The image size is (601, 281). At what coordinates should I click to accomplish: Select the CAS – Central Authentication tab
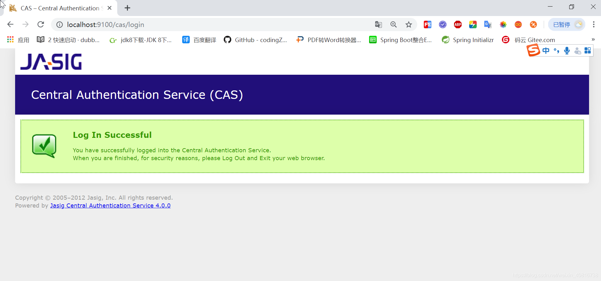(x=59, y=8)
